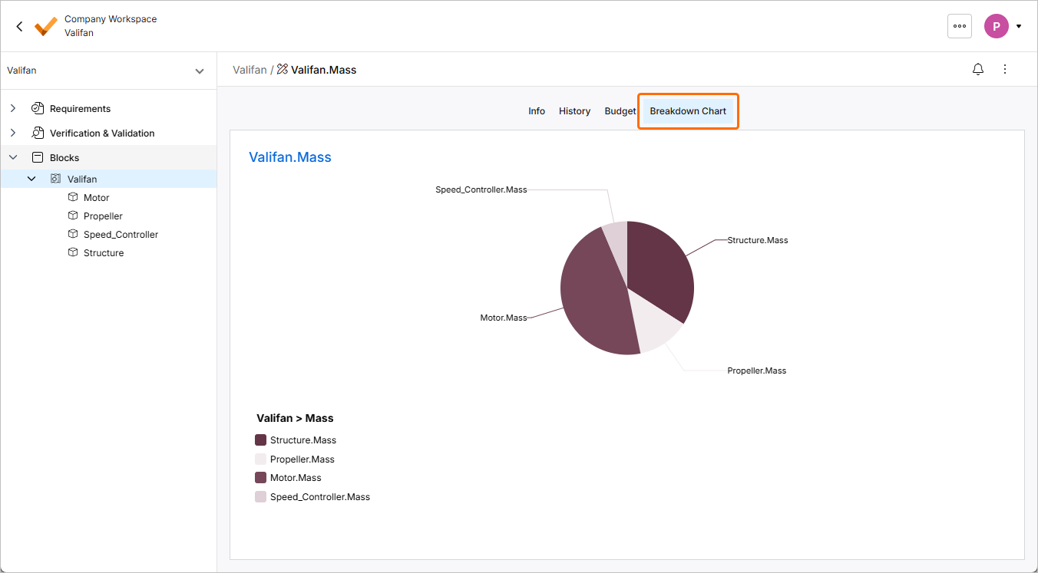Switch to the Budget tab
1038x573 pixels.
pyautogui.click(x=620, y=111)
